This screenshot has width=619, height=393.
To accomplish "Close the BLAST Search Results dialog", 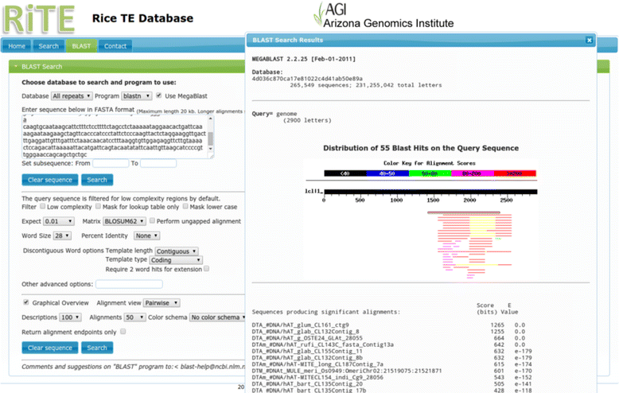I will (589, 40).
